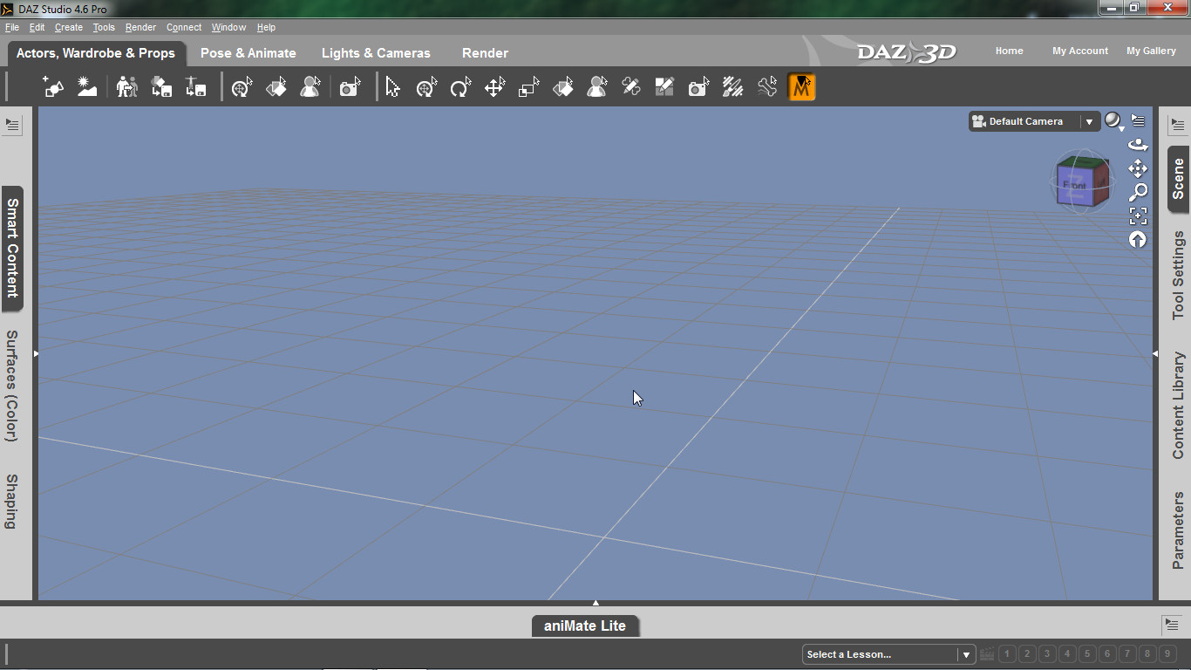Select the Scale tool with two squares
Viewport: 1191px width, 670px height.
(x=528, y=87)
